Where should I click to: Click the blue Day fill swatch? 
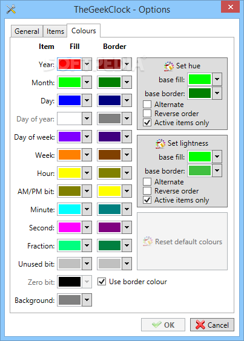70,100
